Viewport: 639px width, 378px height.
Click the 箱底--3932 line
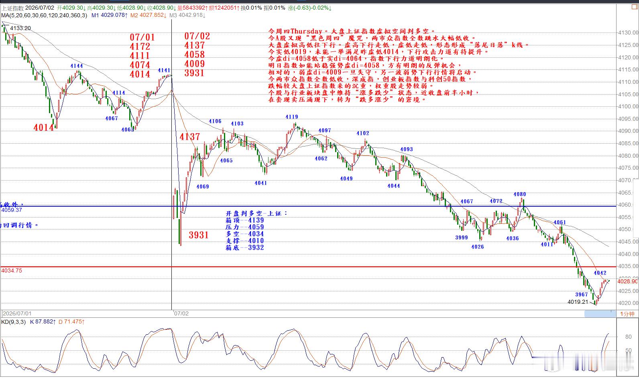click(x=245, y=248)
